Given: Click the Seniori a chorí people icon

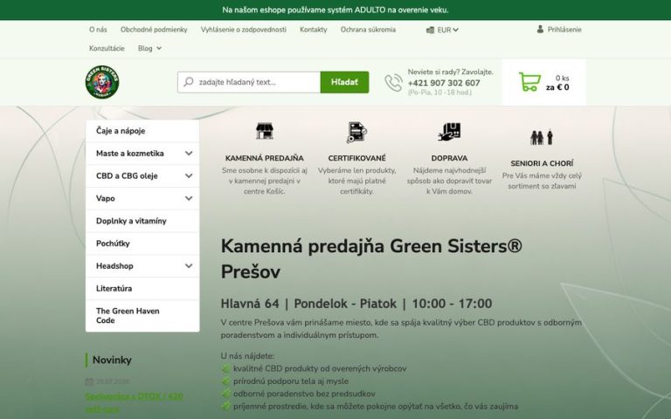Looking at the screenshot, I should (542, 137).
